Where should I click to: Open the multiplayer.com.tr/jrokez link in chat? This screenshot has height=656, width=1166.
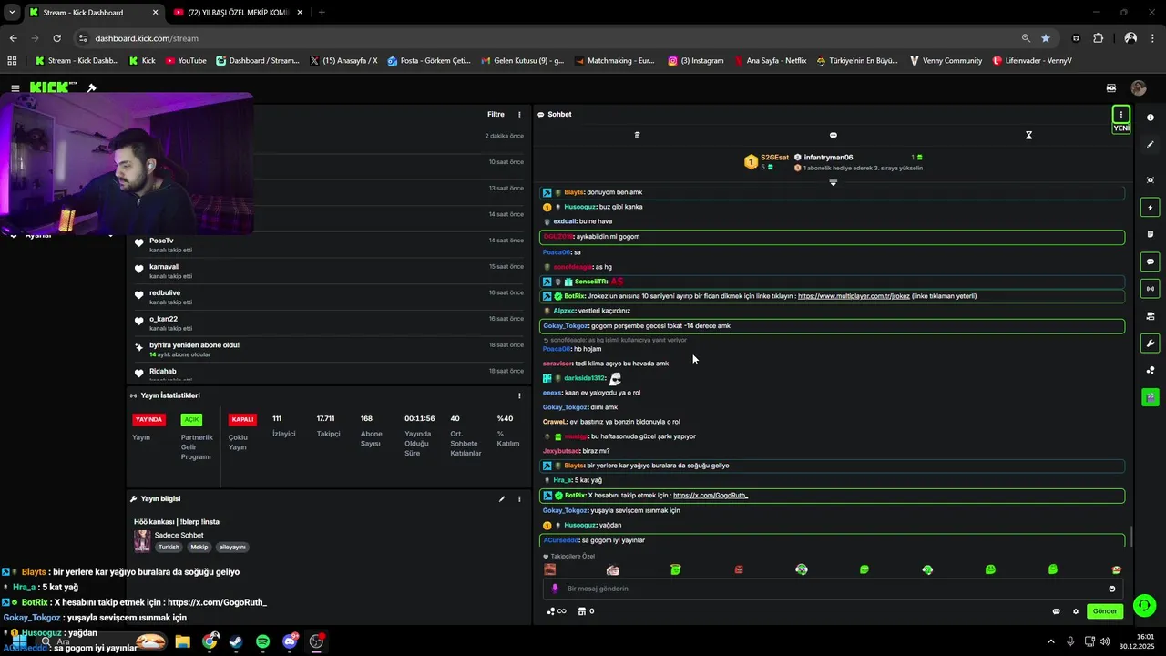854,296
